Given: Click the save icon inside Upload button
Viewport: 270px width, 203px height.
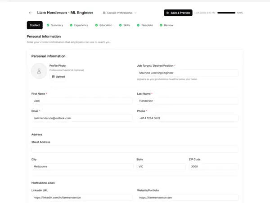Looking at the screenshot, I should tap(53, 77).
